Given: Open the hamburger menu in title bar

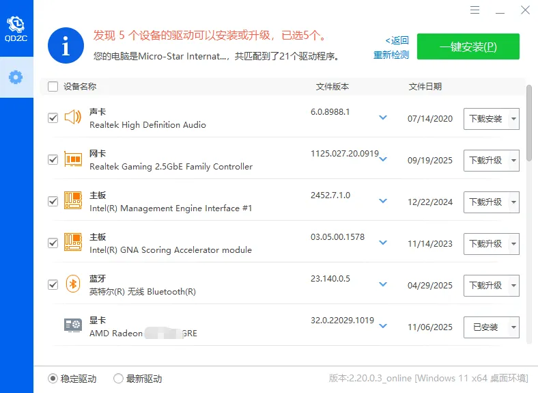Looking at the screenshot, I should coord(476,10).
